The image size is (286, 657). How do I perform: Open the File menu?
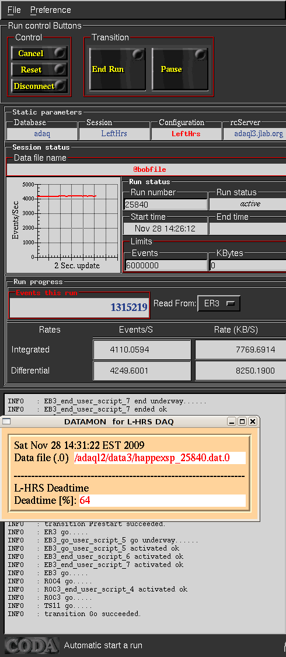pyautogui.click(x=14, y=9)
